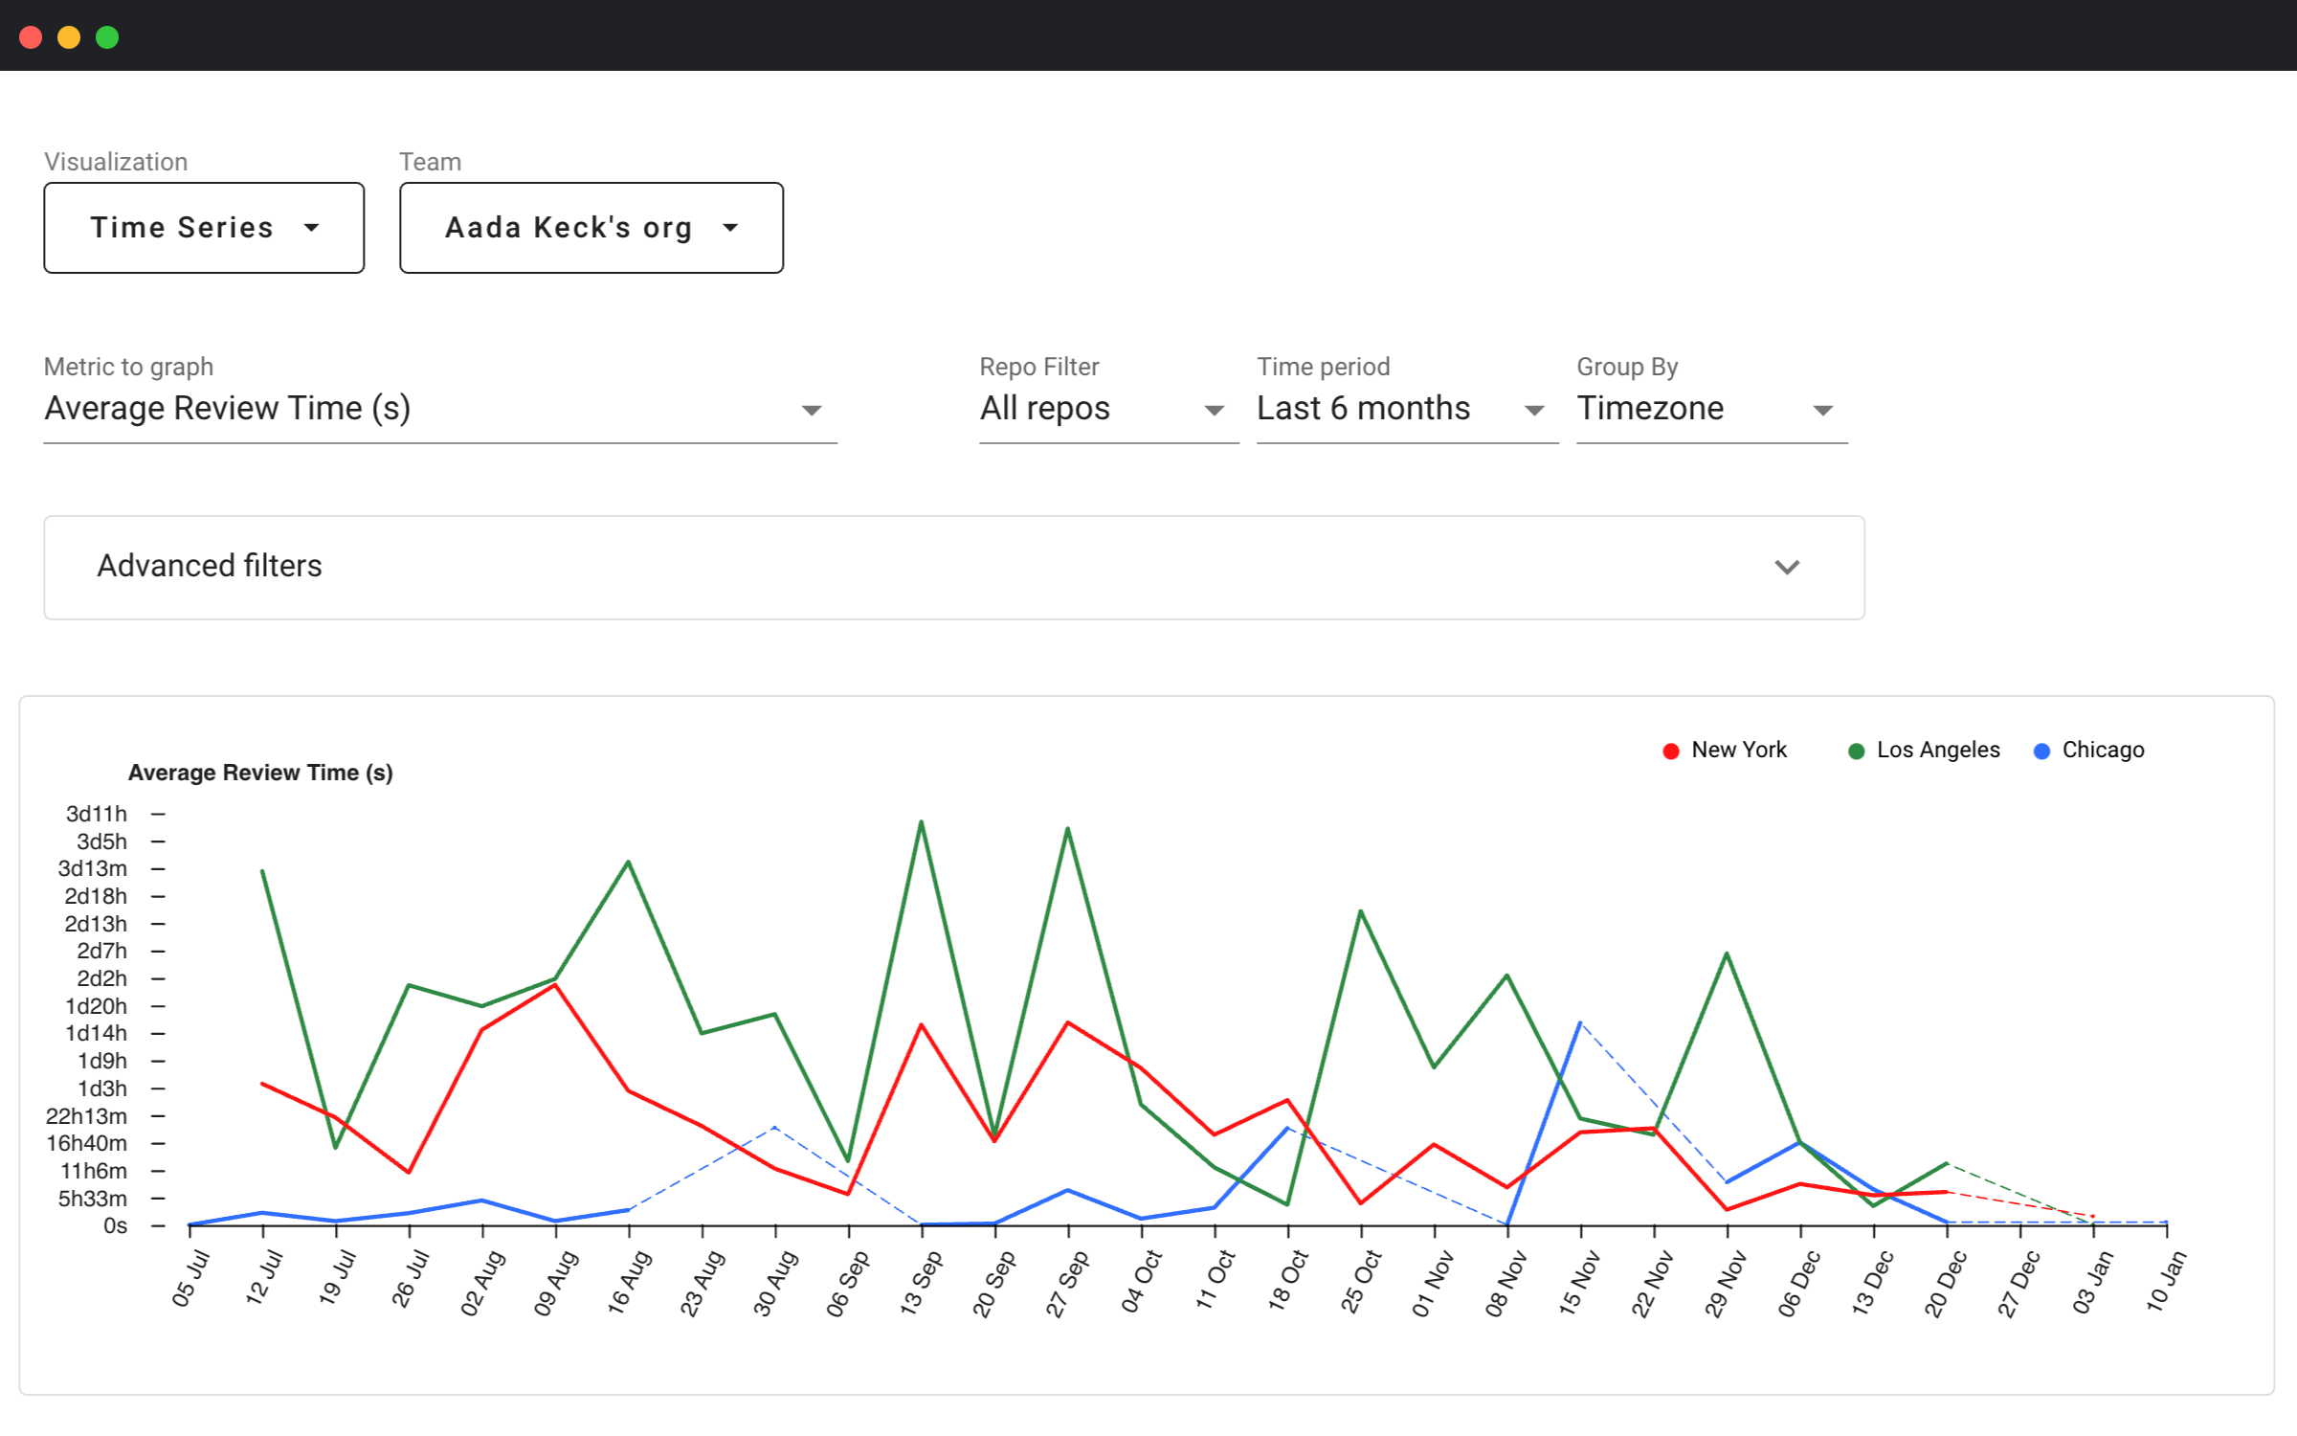Image resolution: width=2297 pixels, height=1436 pixels.
Task: Click the green window maximize button
Action: [x=107, y=36]
